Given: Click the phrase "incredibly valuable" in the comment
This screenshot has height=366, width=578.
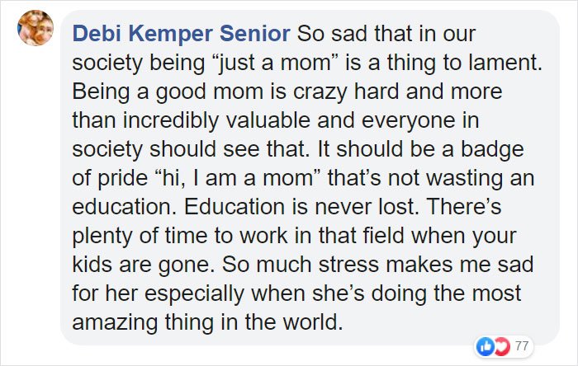Looking at the screenshot, I should tap(216, 120).
